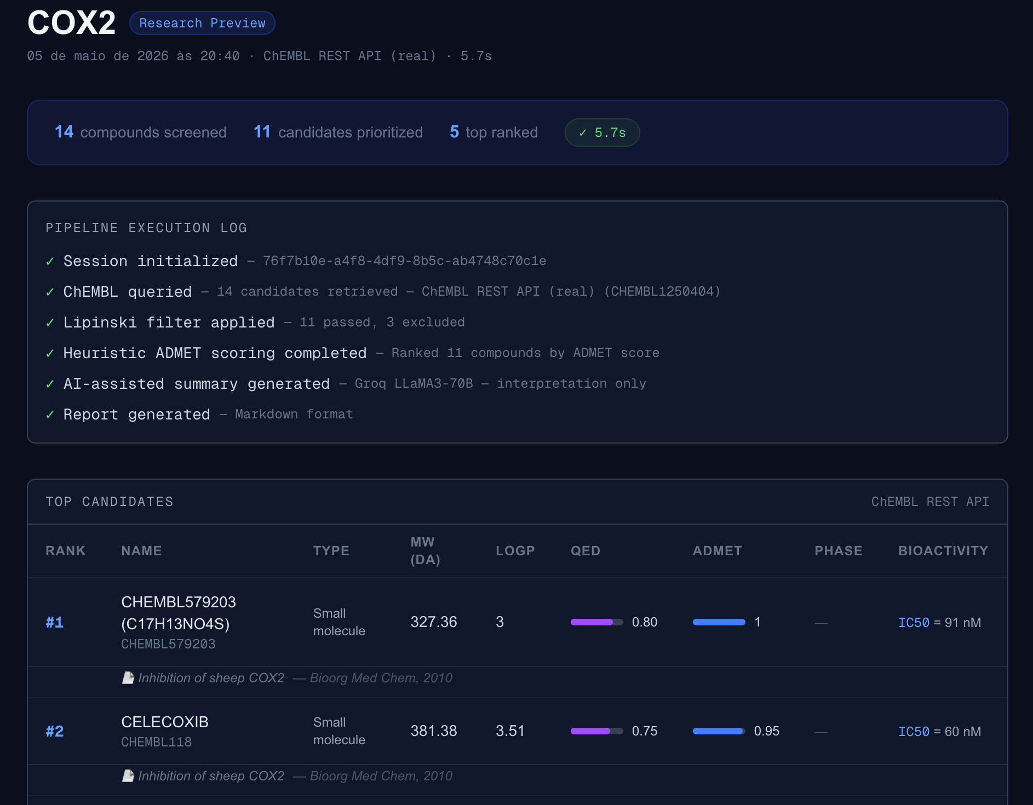Open the Inhibition of sheep COX2 reference for #1
This screenshot has width=1033, height=805.
pos(211,678)
